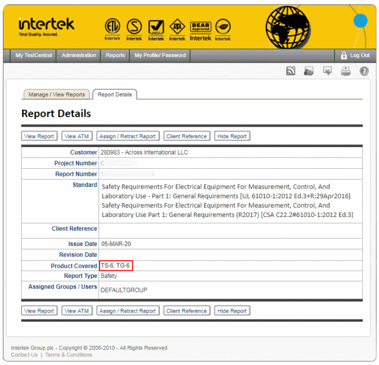Click the bottom Hide Report button
The height and width of the screenshot is (365, 379).
232,311
